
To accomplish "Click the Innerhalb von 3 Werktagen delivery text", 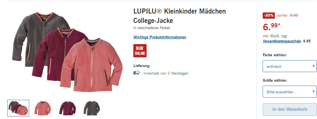I will pyautogui.click(x=166, y=73).
